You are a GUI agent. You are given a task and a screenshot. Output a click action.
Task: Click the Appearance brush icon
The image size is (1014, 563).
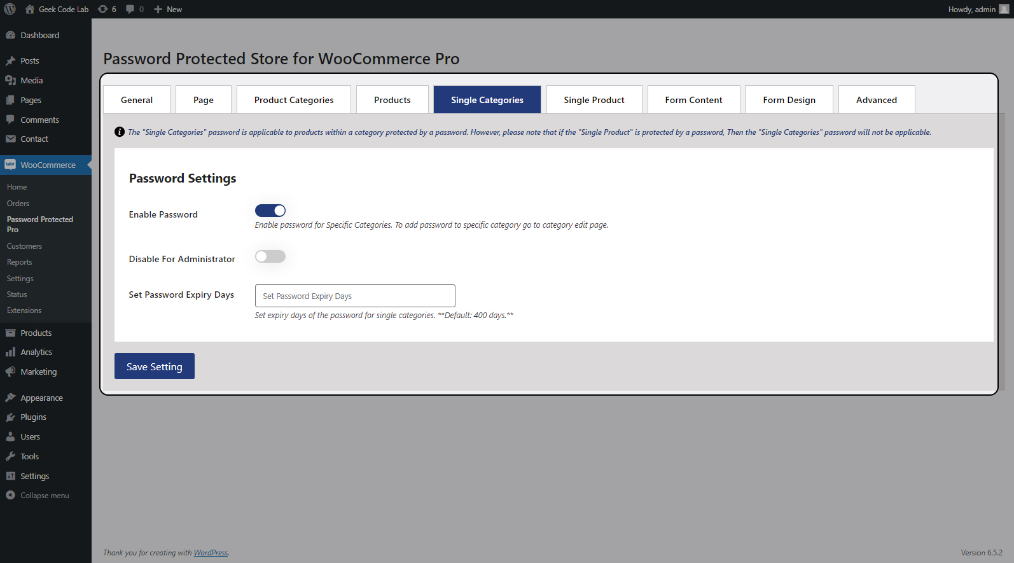[10, 398]
